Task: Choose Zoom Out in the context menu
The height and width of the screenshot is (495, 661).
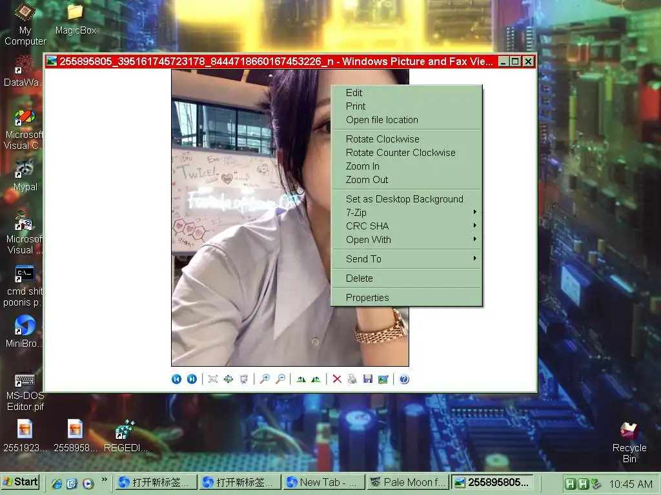Action: pyautogui.click(x=407, y=179)
